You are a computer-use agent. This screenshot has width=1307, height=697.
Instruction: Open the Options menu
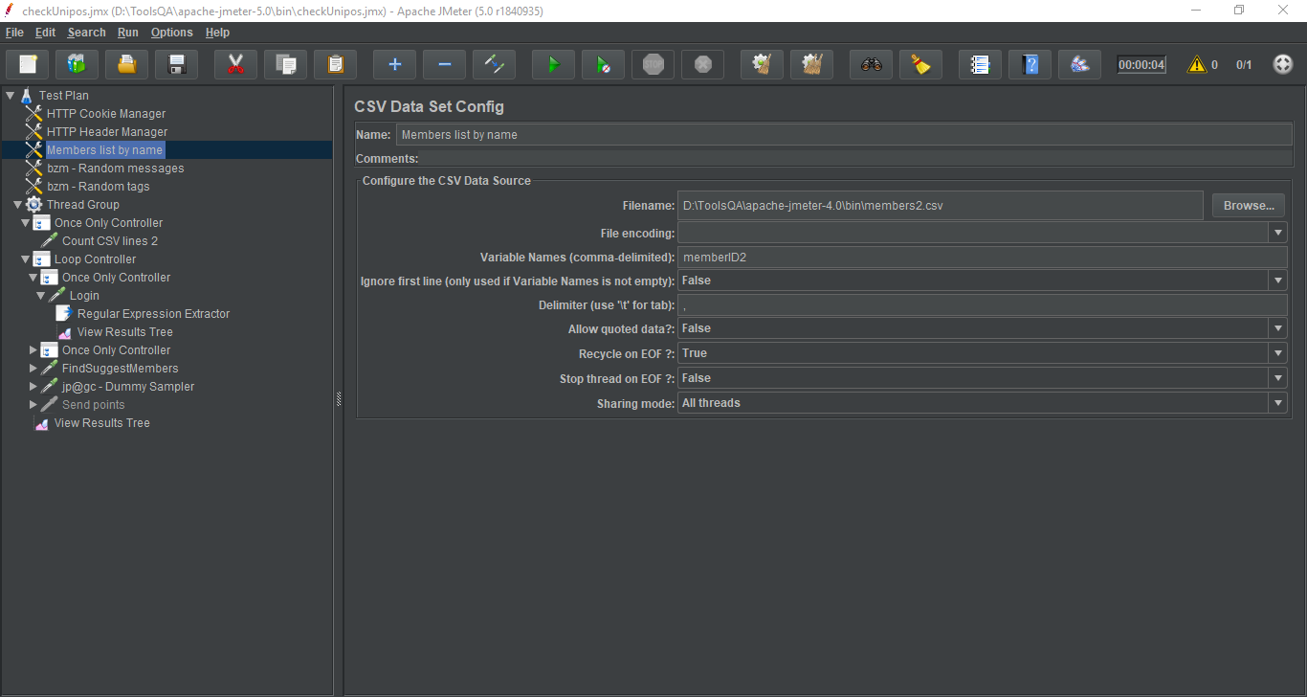click(171, 33)
